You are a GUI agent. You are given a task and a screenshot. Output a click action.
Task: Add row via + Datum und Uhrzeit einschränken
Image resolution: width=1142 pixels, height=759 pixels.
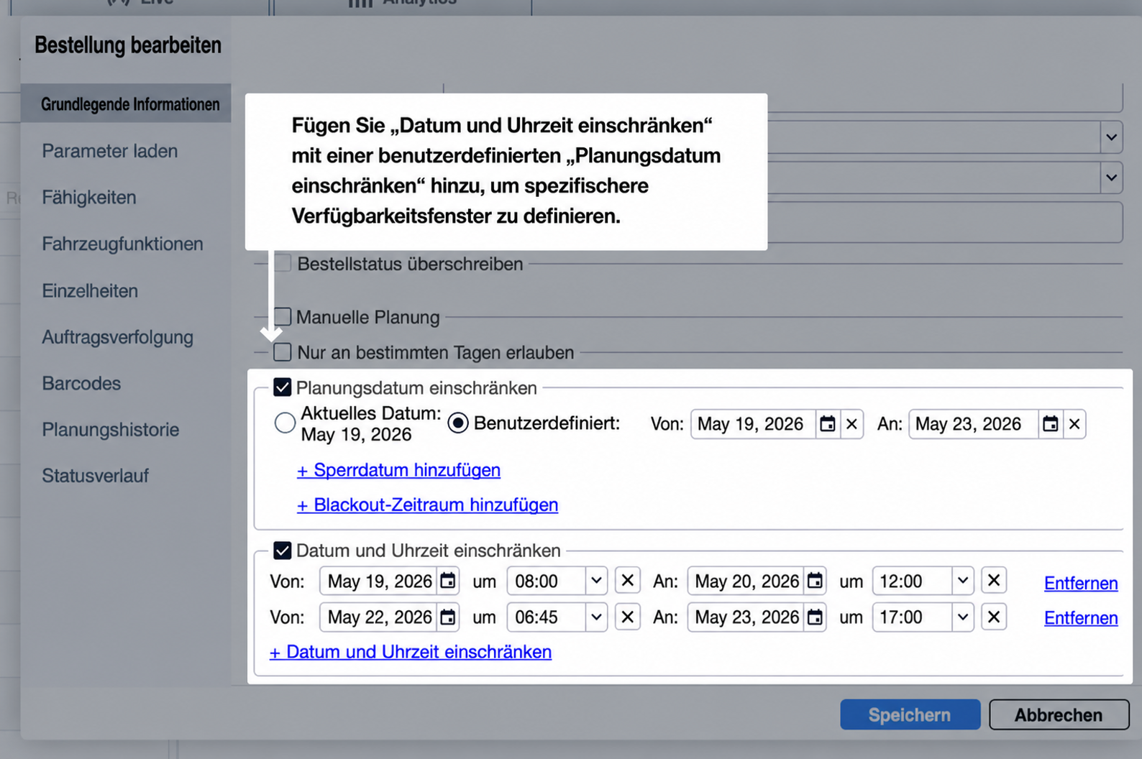pos(410,652)
